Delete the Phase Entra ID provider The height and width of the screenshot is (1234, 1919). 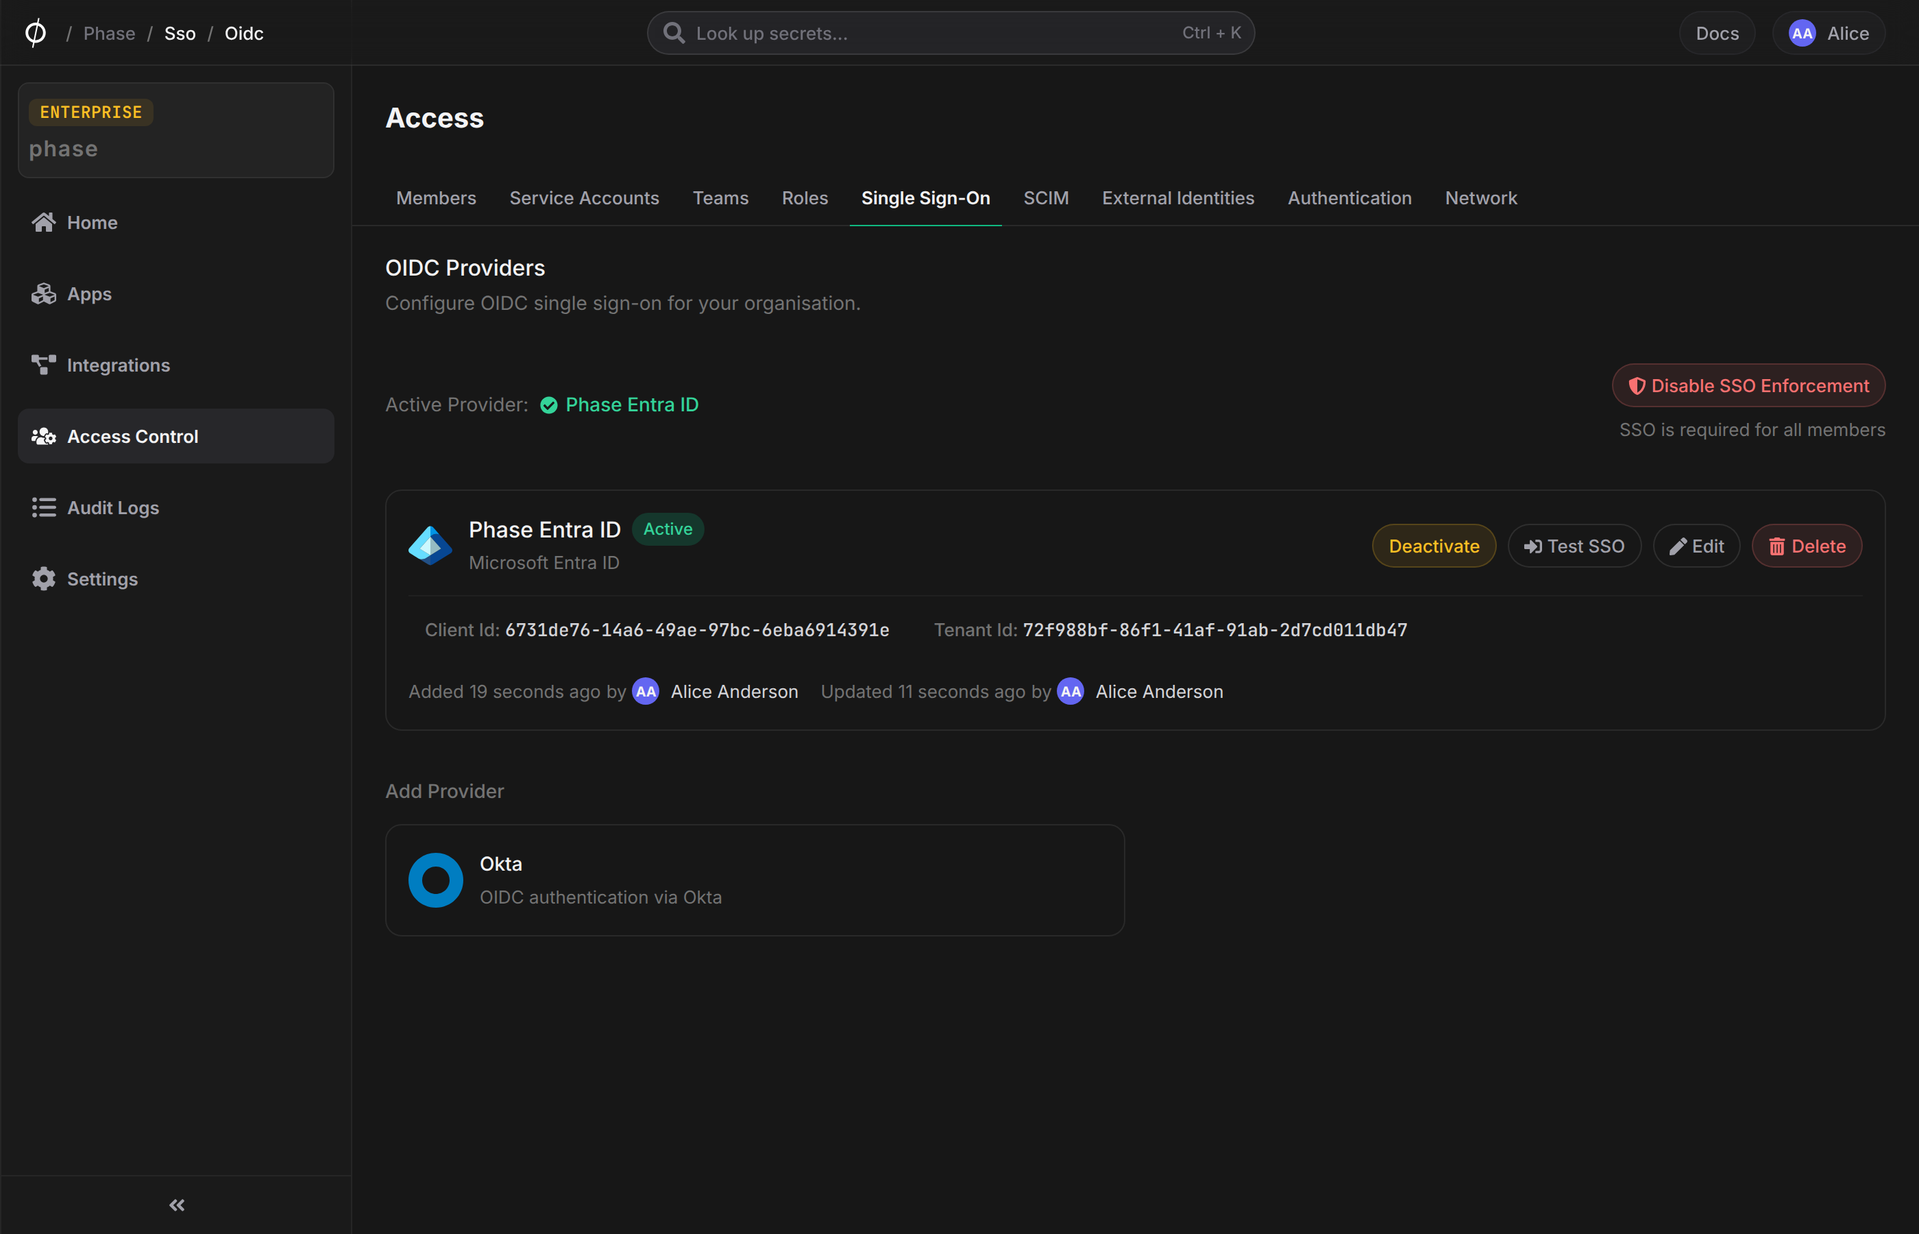tap(1807, 546)
